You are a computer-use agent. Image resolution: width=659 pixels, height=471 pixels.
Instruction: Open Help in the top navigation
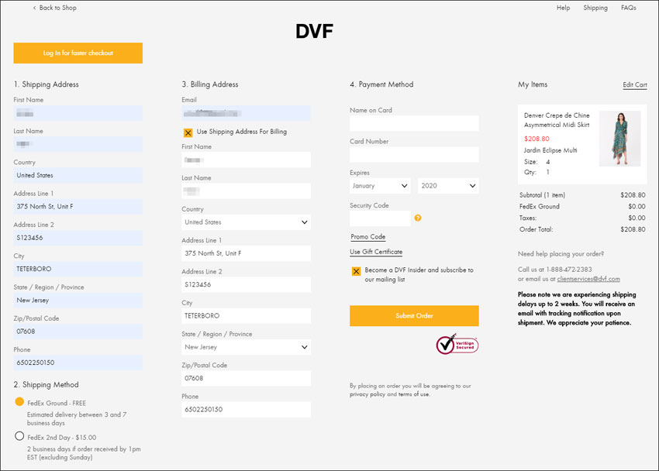(x=563, y=8)
